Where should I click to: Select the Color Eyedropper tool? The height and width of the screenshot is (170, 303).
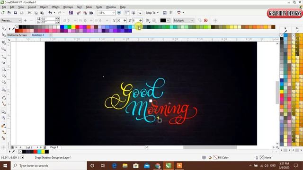coord(3,126)
